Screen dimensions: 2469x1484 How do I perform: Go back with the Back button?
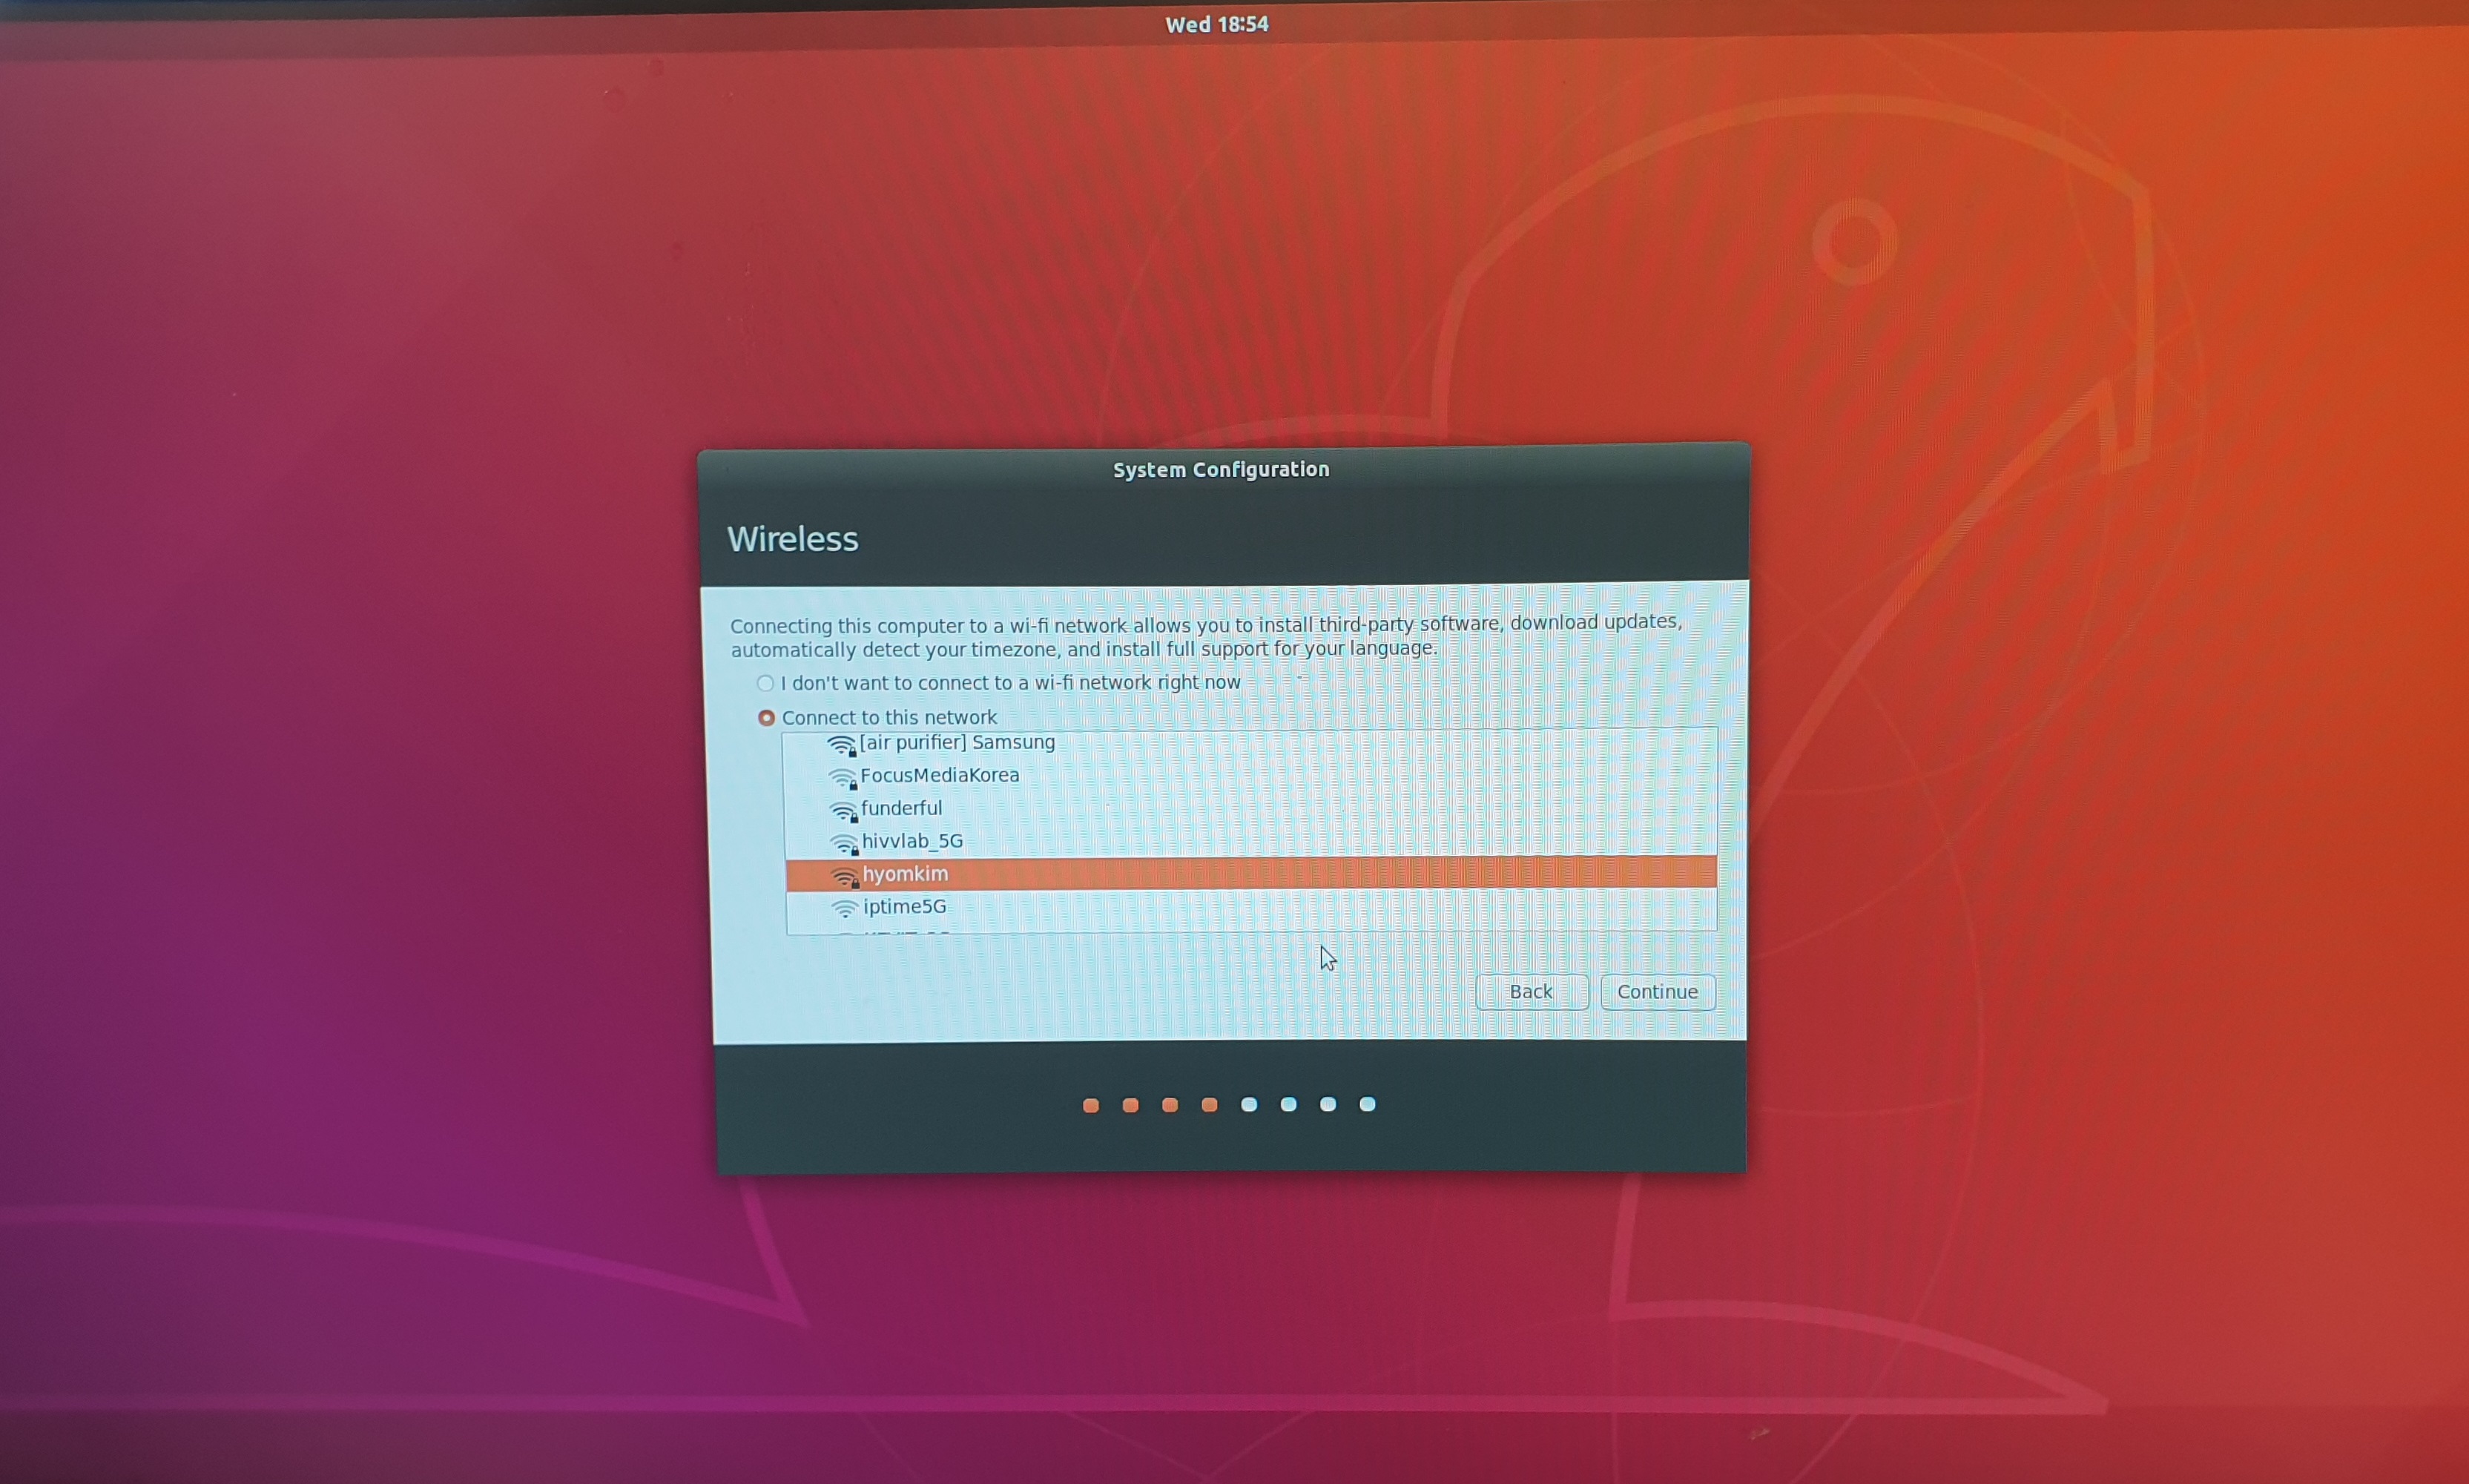click(x=1531, y=992)
